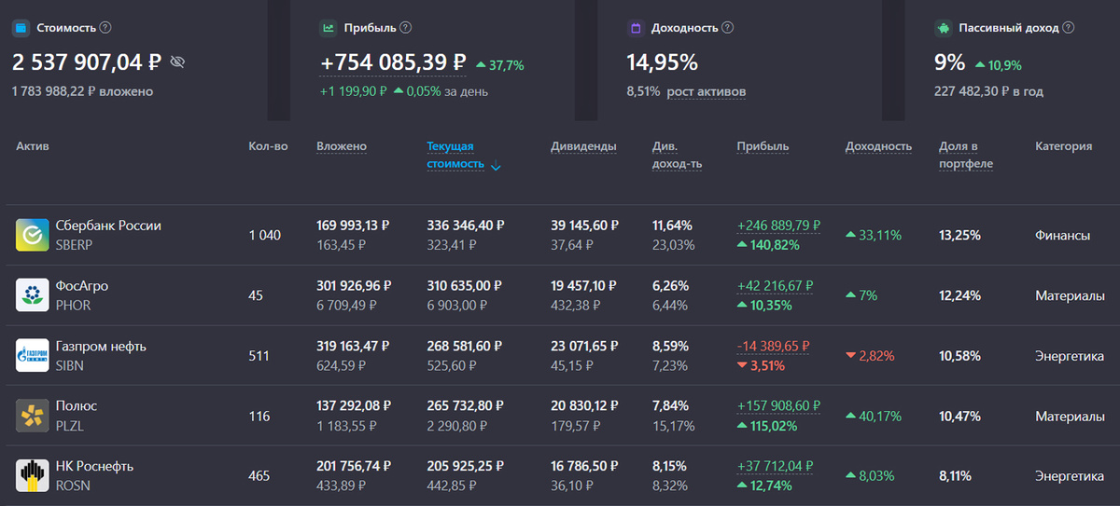Click Rosneft portfolio share 8,11%

coord(955,475)
